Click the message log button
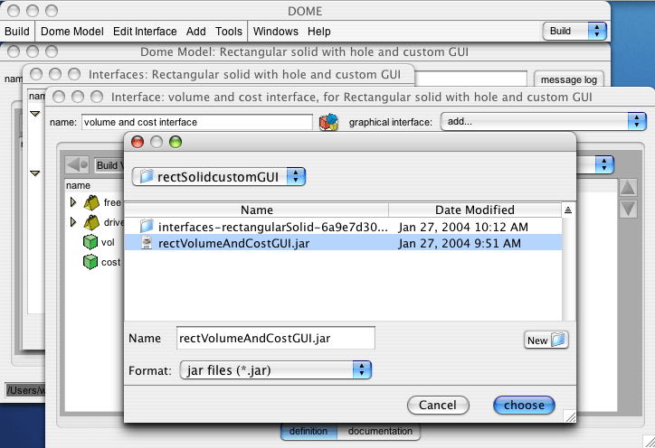The width and height of the screenshot is (655, 448). [x=569, y=79]
